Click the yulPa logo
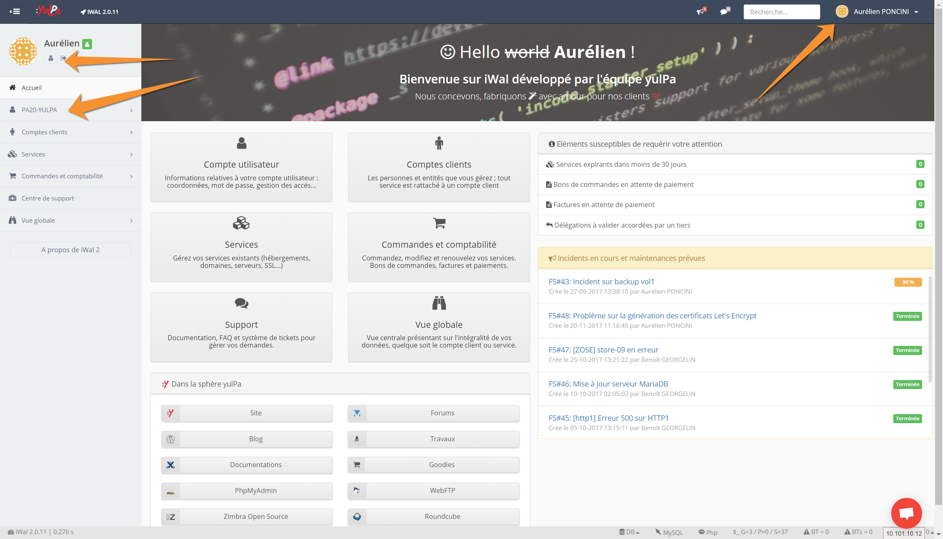943x539 pixels. click(x=49, y=11)
